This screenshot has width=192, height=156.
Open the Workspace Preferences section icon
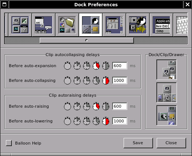114,25
